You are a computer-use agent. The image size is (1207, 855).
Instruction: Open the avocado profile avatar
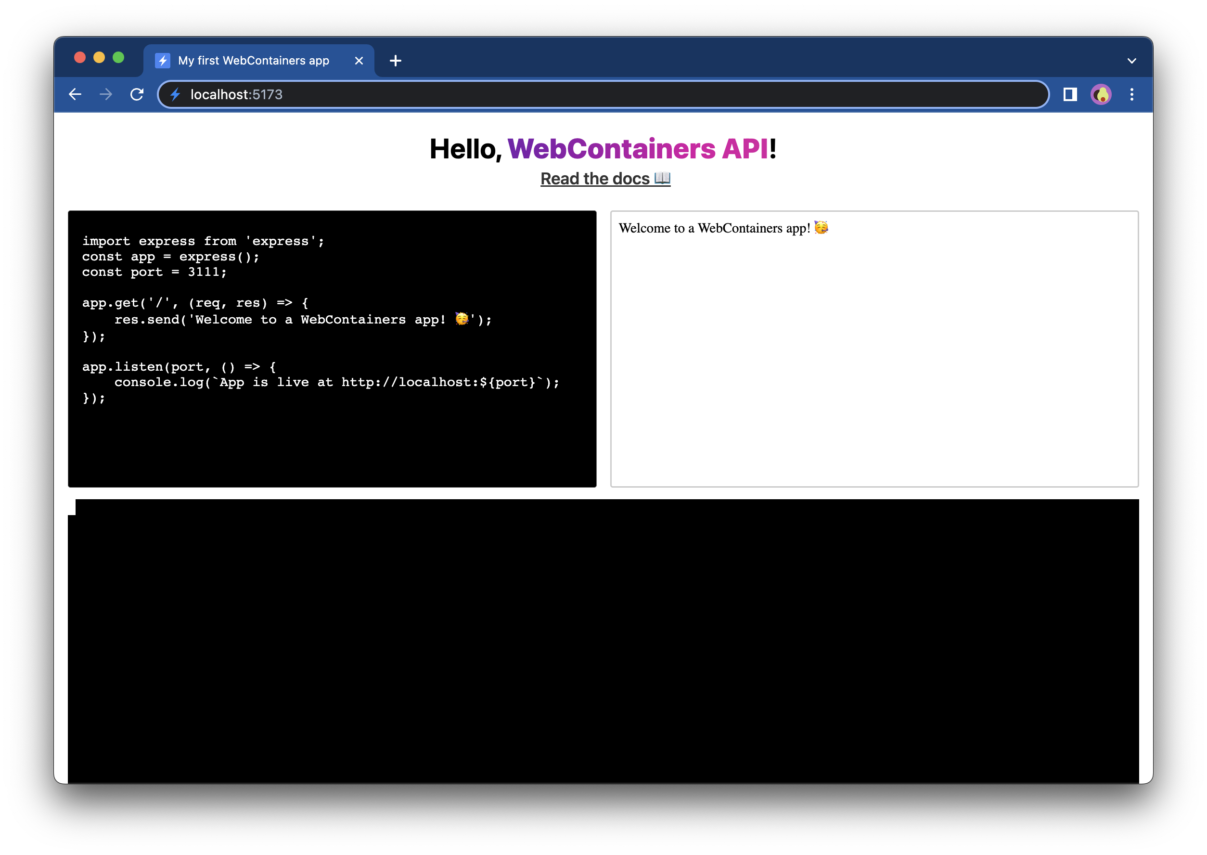(1101, 94)
